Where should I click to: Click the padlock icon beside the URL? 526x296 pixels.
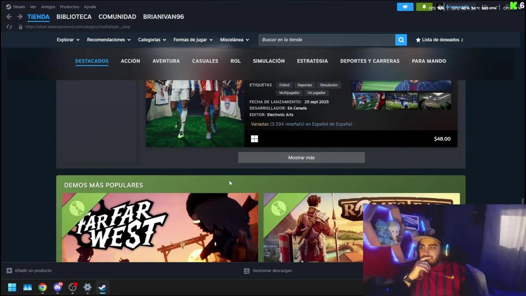click(x=21, y=27)
